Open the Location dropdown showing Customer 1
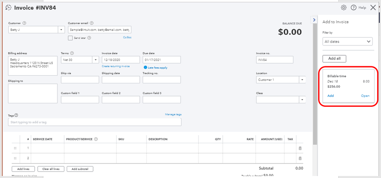 pos(302,80)
